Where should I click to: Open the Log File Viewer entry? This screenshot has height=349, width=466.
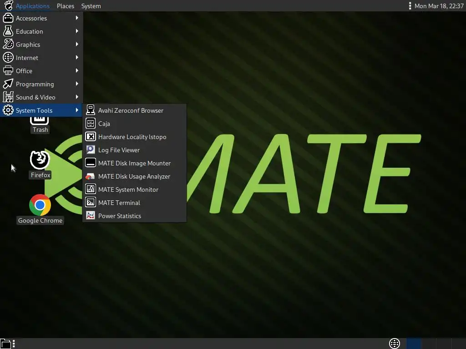pos(134,150)
